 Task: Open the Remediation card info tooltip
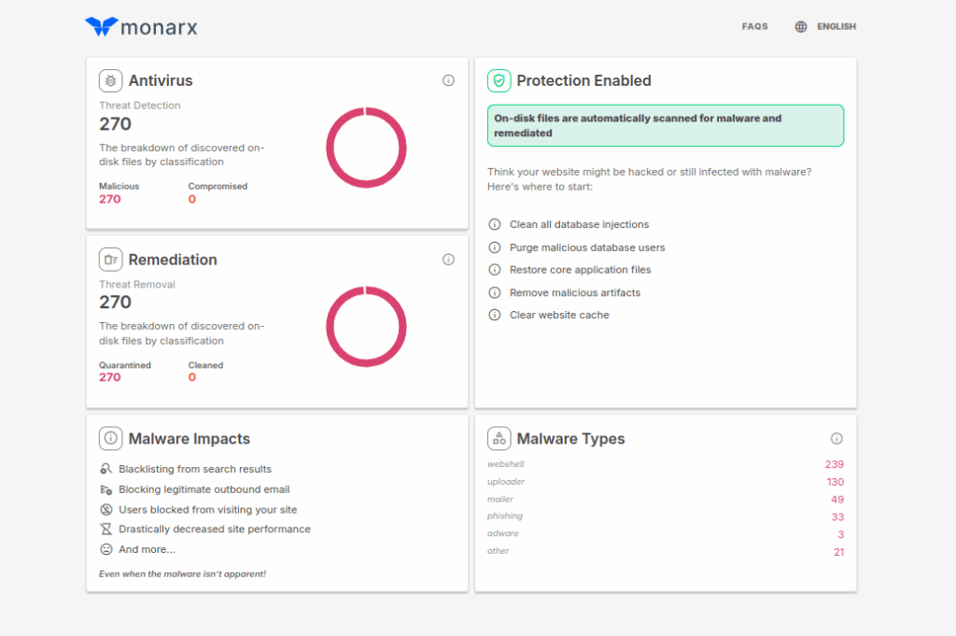(448, 260)
